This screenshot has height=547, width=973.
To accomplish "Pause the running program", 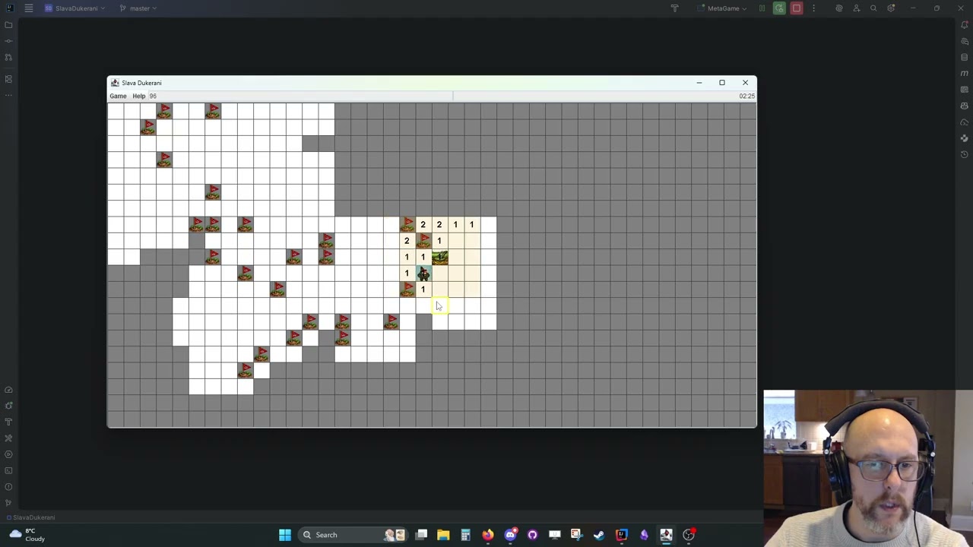I will point(762,8).
